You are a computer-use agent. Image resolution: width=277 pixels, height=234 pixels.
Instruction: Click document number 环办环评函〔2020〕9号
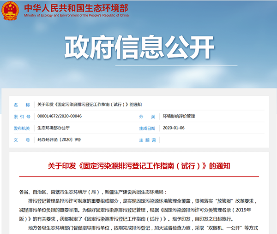pos(59,140)
